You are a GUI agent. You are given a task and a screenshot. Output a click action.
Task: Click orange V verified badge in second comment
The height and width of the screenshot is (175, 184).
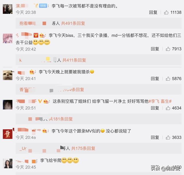click(36, 35)
